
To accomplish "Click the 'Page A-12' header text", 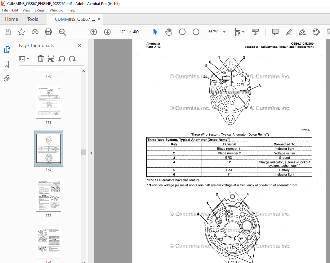I will pyautogui.click(x=154, y=47).
